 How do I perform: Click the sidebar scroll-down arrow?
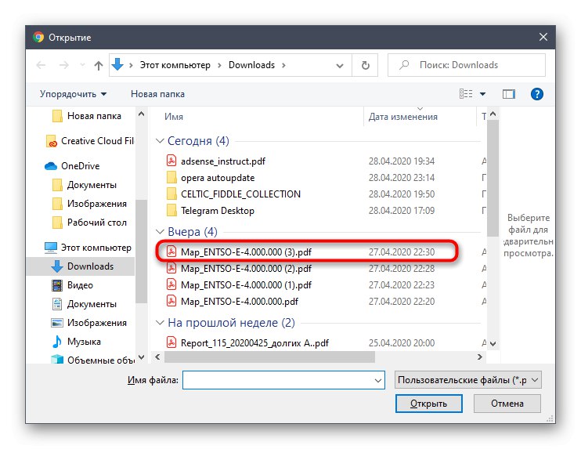tap(141, 357)
